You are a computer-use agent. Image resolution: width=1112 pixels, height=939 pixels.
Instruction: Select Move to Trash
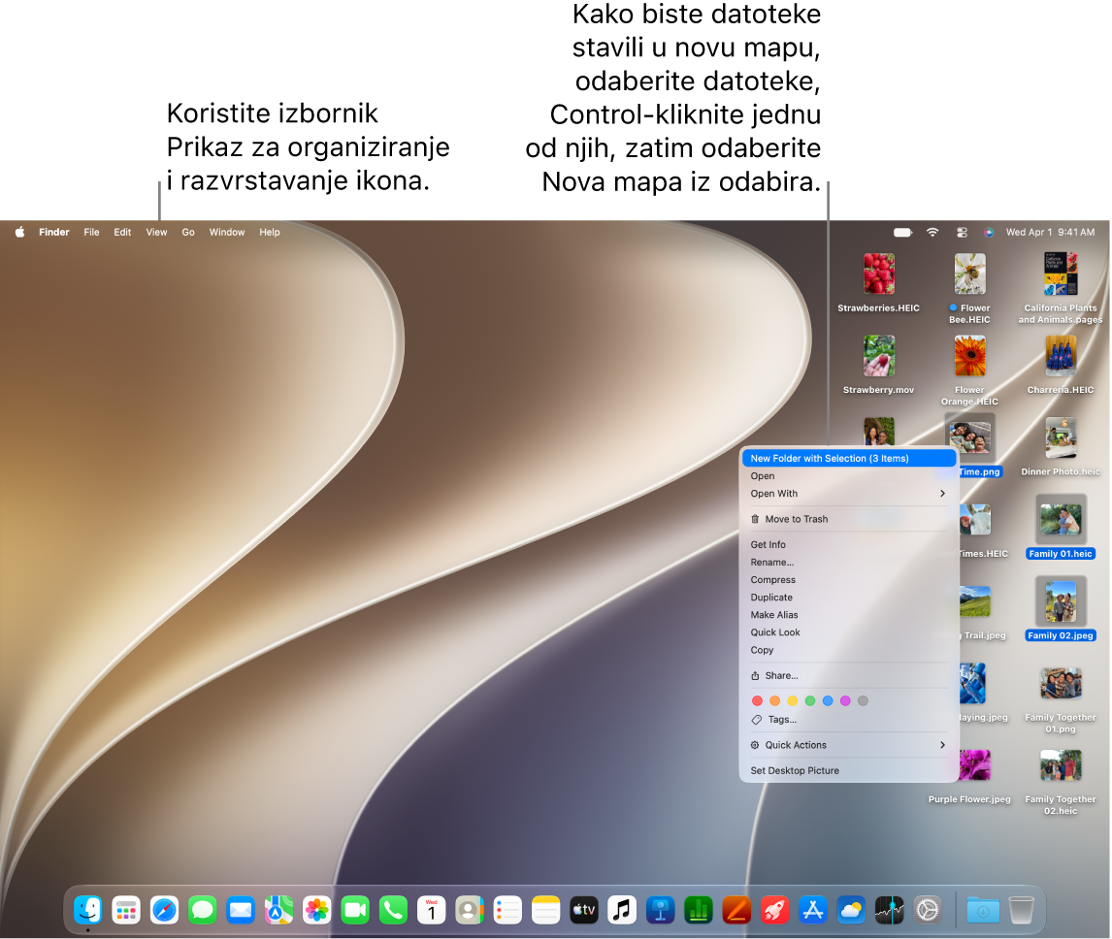click(849, 519)
